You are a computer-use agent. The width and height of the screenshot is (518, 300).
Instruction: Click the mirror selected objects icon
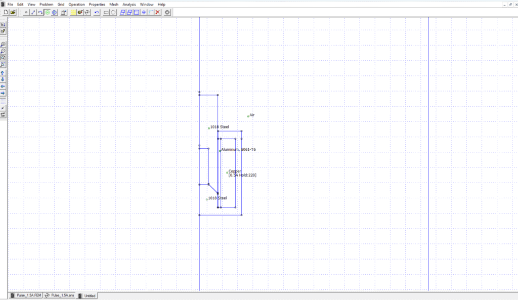[x=144, y=12]
